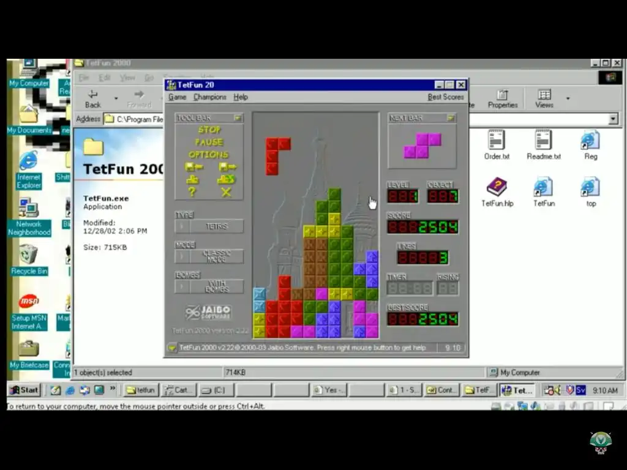Select the TetFun shortcut icon in Explorer

pyautogui.click(x=544, y=192)
